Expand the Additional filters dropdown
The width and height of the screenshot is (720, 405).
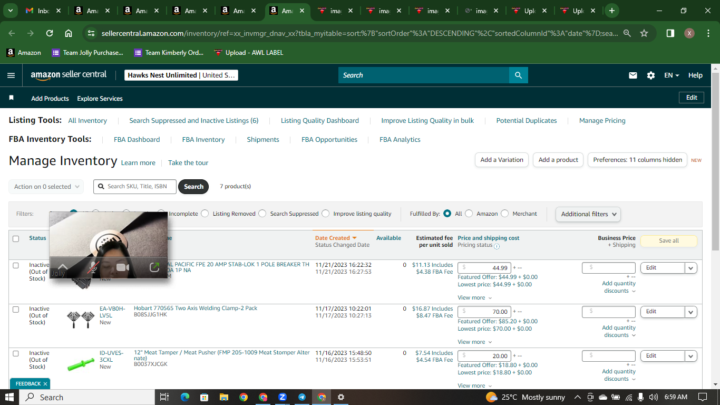tap(588, 214)
